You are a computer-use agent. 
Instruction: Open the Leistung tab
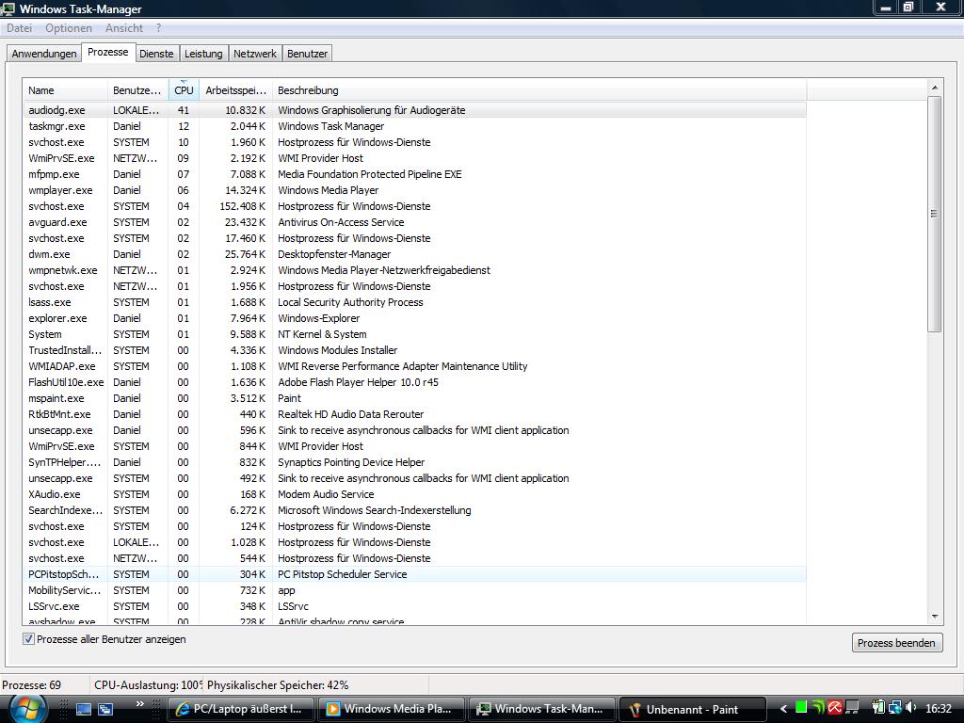point(203,54)
